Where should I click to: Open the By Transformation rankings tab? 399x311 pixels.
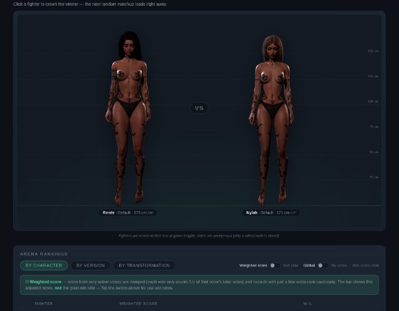click(144, 265)
